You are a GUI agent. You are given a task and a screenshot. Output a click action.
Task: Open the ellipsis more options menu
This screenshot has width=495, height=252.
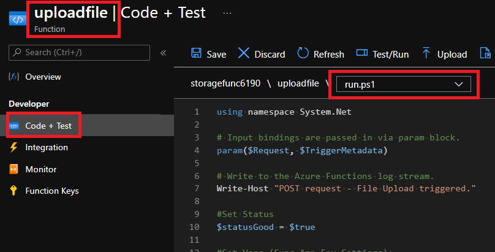[227, 13]
